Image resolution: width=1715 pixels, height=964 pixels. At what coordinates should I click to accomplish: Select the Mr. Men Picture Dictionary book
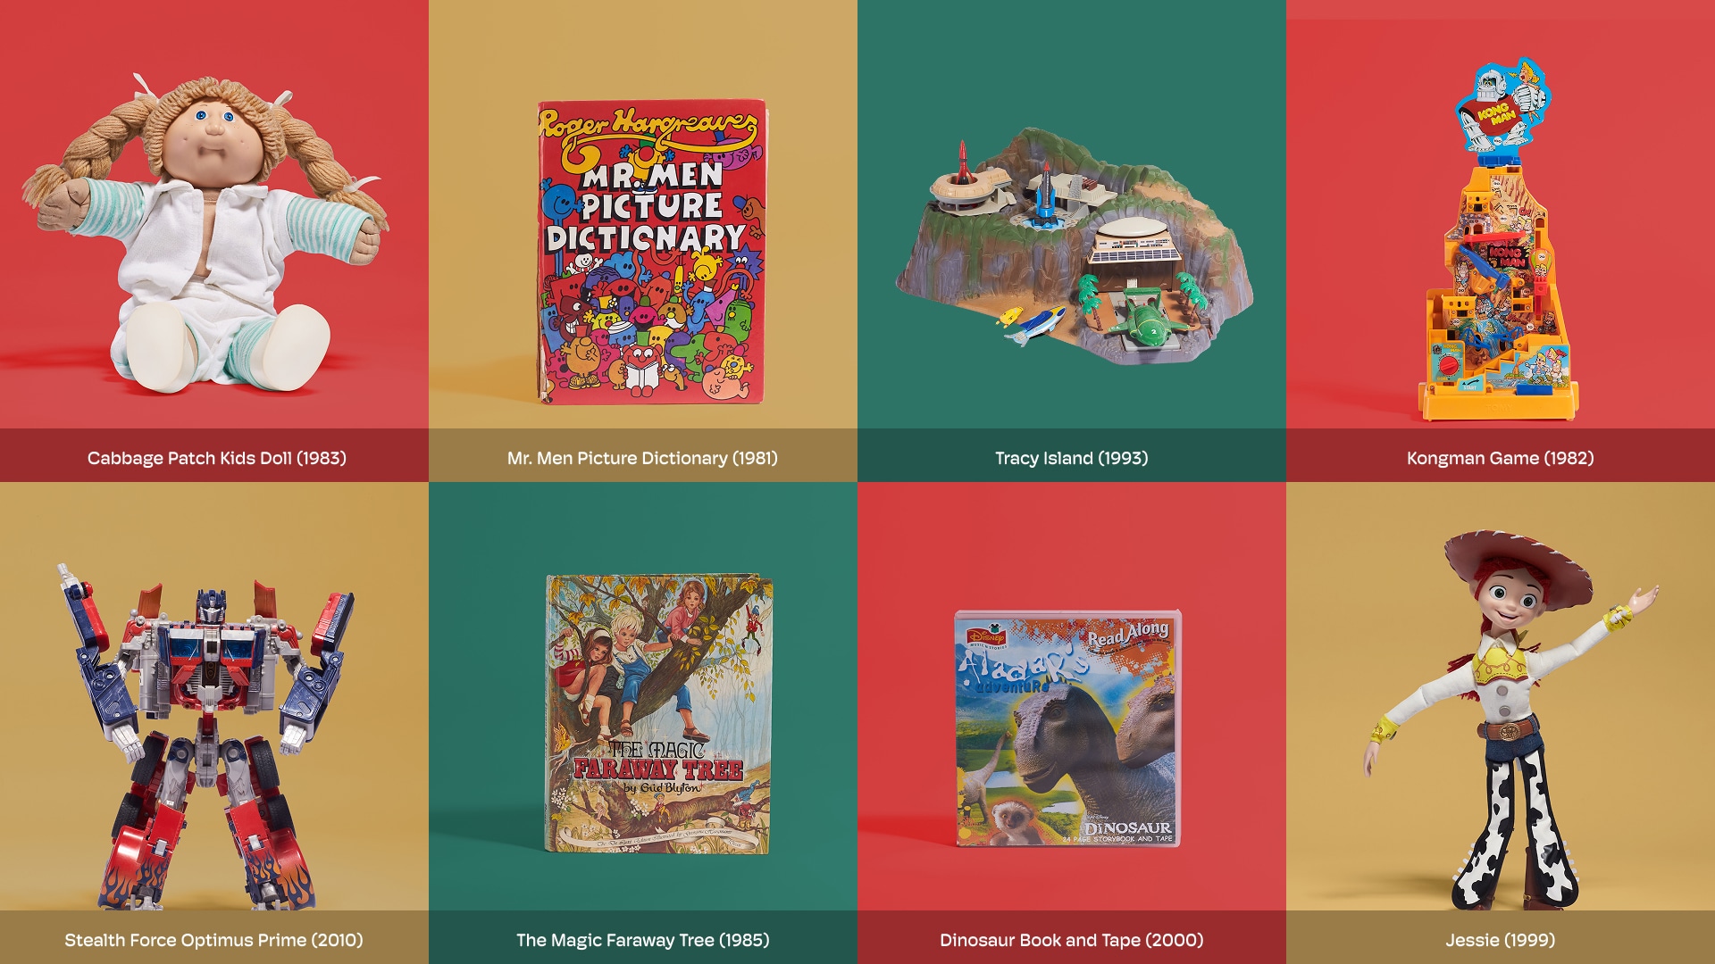(651, 252)
